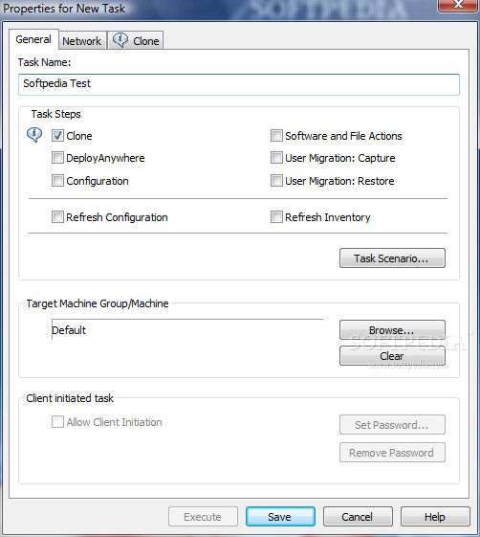480x537 pixels.
Task: Check User Migration: Capture option
Action: click(276, 158)
